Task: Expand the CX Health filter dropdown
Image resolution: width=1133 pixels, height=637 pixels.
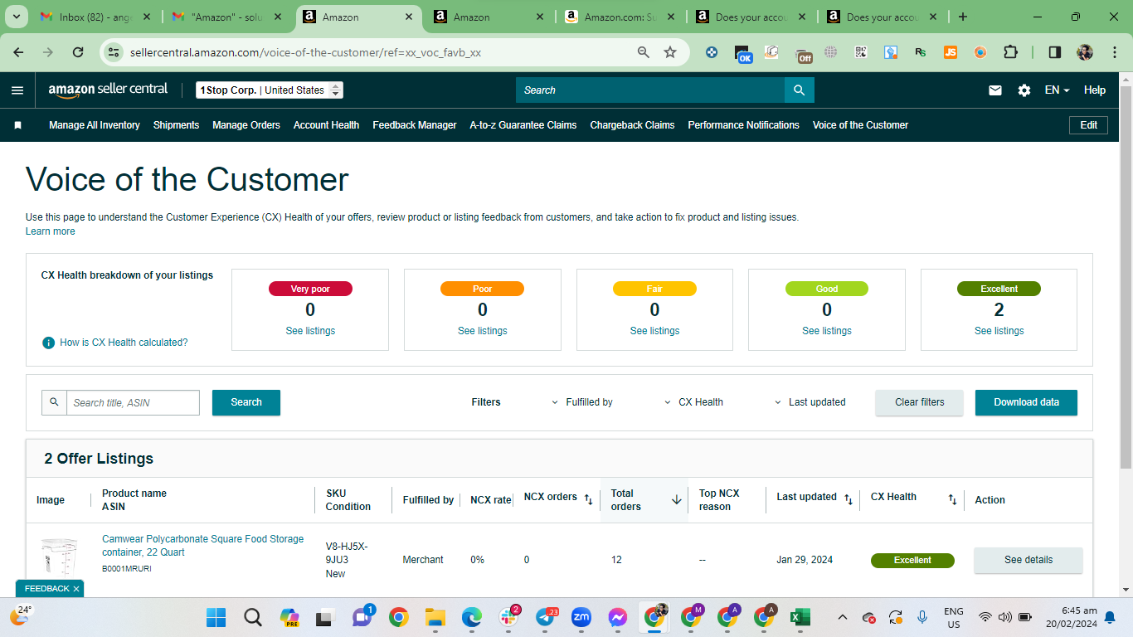Action: 693,402
